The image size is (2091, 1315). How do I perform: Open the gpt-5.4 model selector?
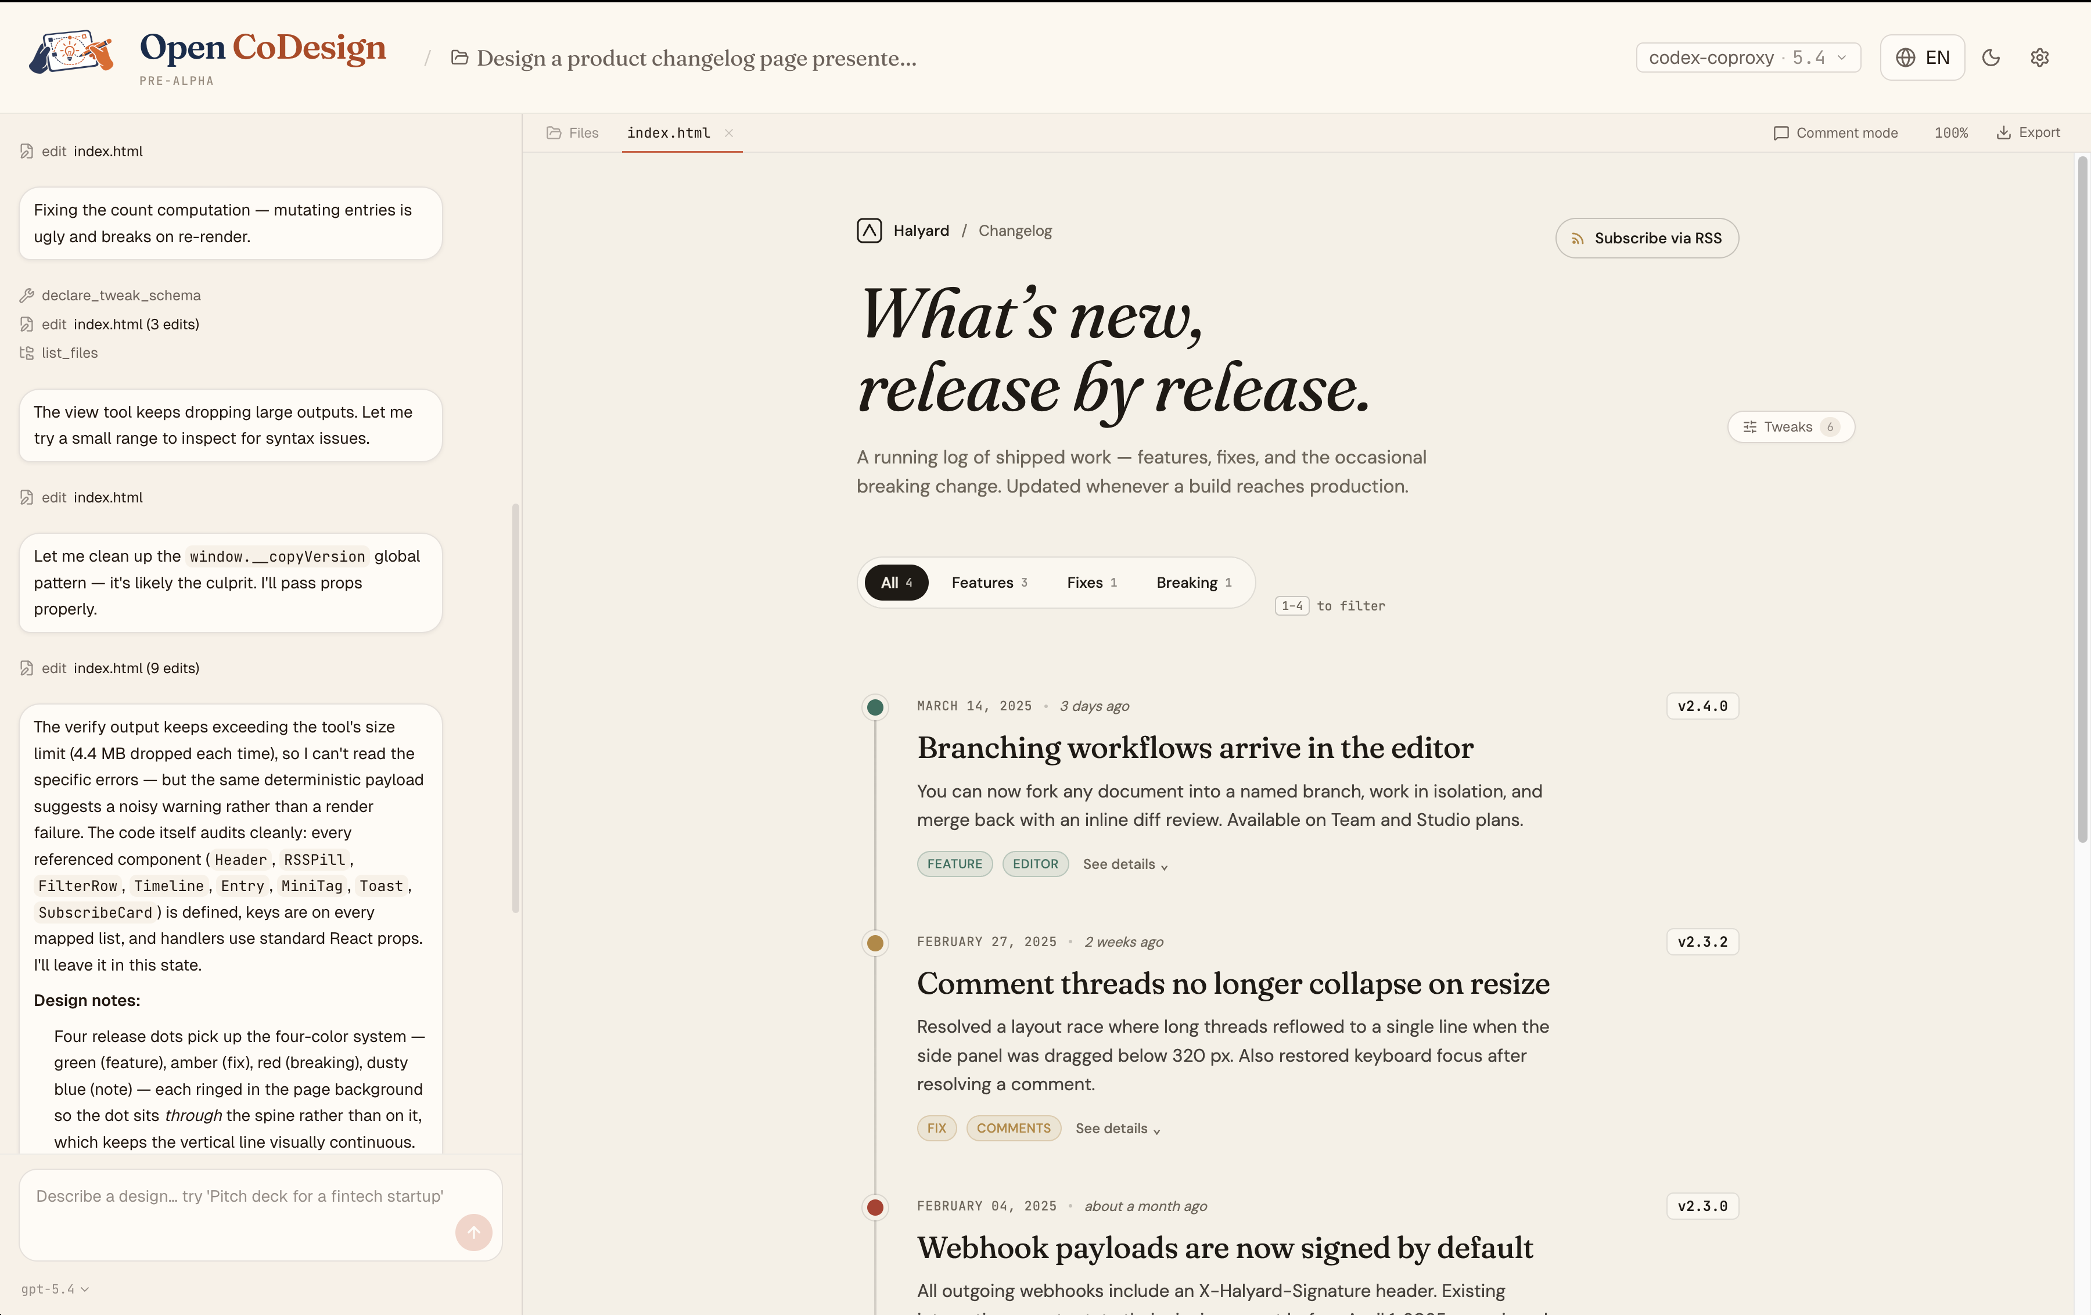click(55, 1289)
